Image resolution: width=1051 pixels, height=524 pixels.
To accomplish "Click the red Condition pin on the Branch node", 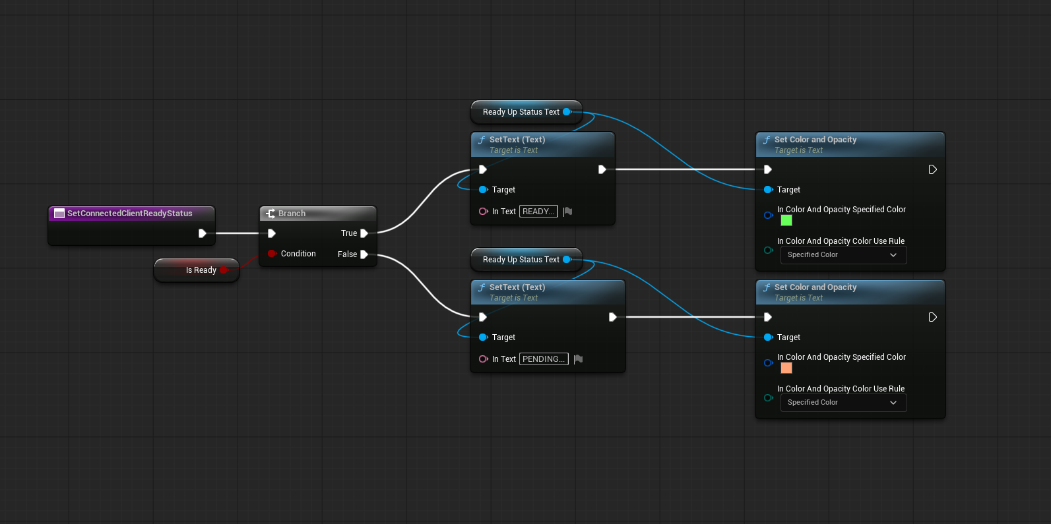I will (x=271, y=254).
